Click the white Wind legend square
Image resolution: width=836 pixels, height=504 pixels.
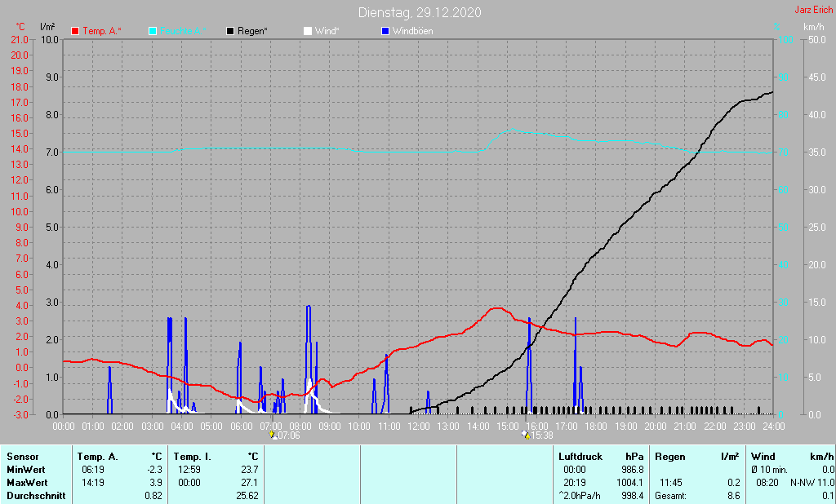[x=308, y=31]
